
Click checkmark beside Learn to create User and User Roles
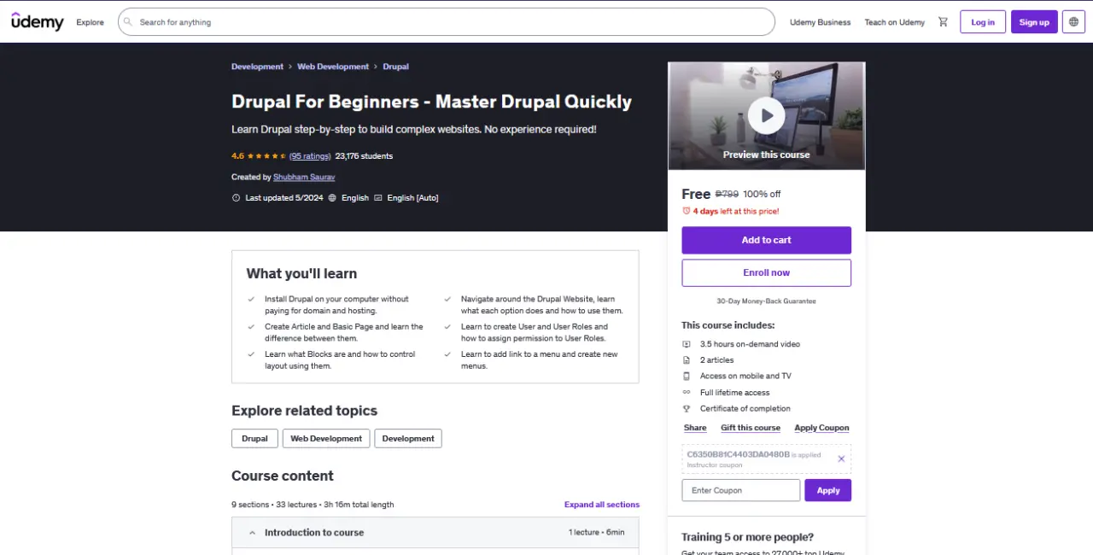pyautogui.click(x=447, y=327)
